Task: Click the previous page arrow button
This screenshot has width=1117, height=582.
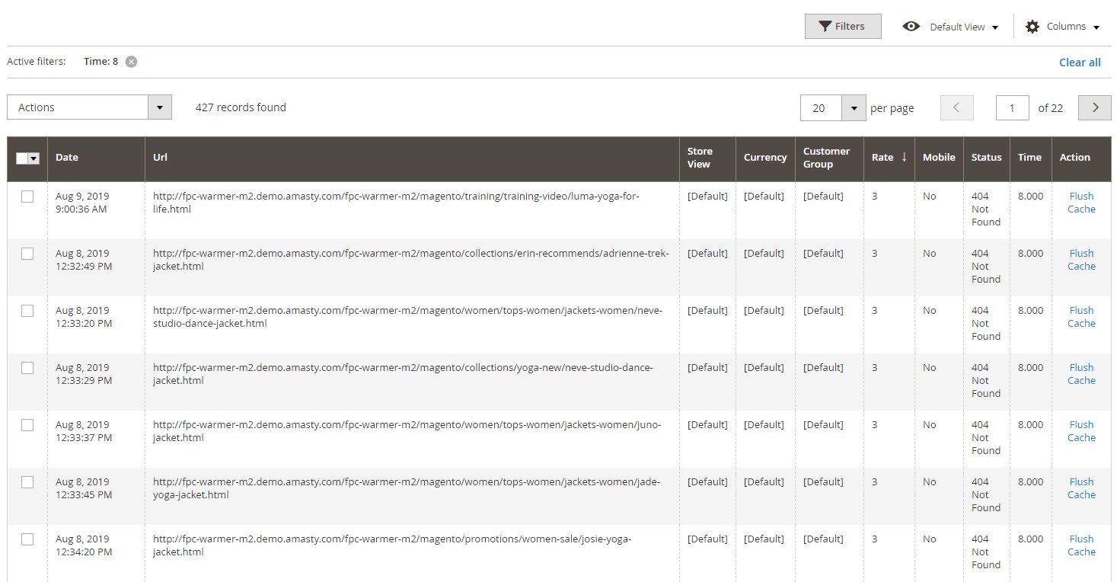Action: pos(956,107)
